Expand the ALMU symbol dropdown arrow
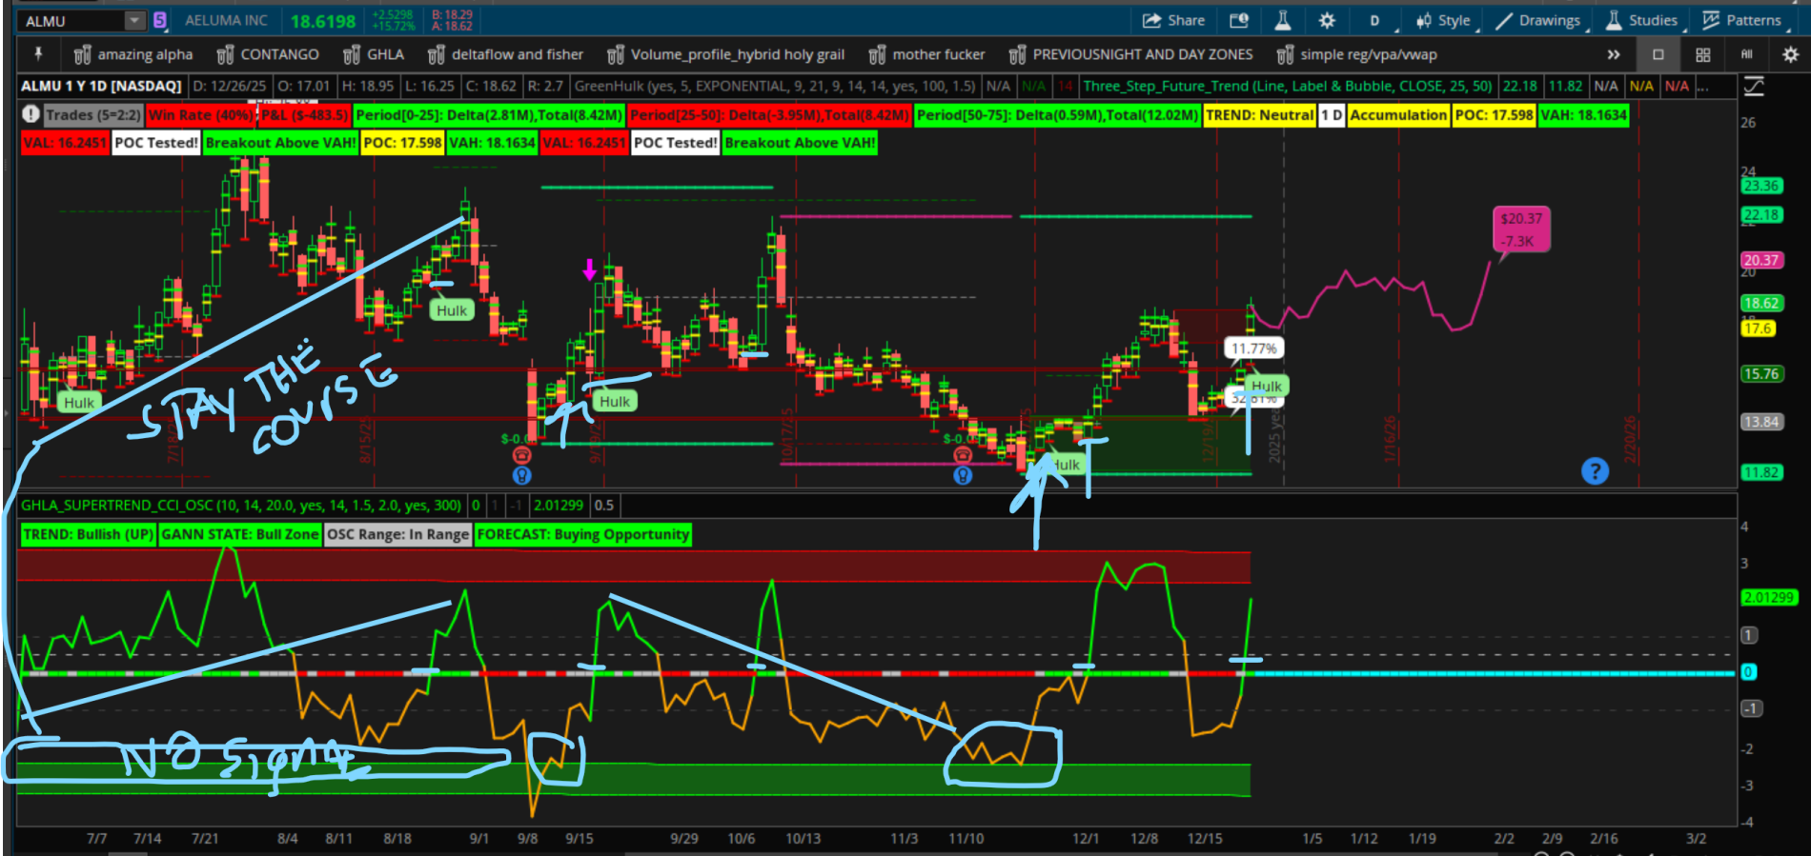Viewport: 1811px width, 856px height. pos(135,20)
